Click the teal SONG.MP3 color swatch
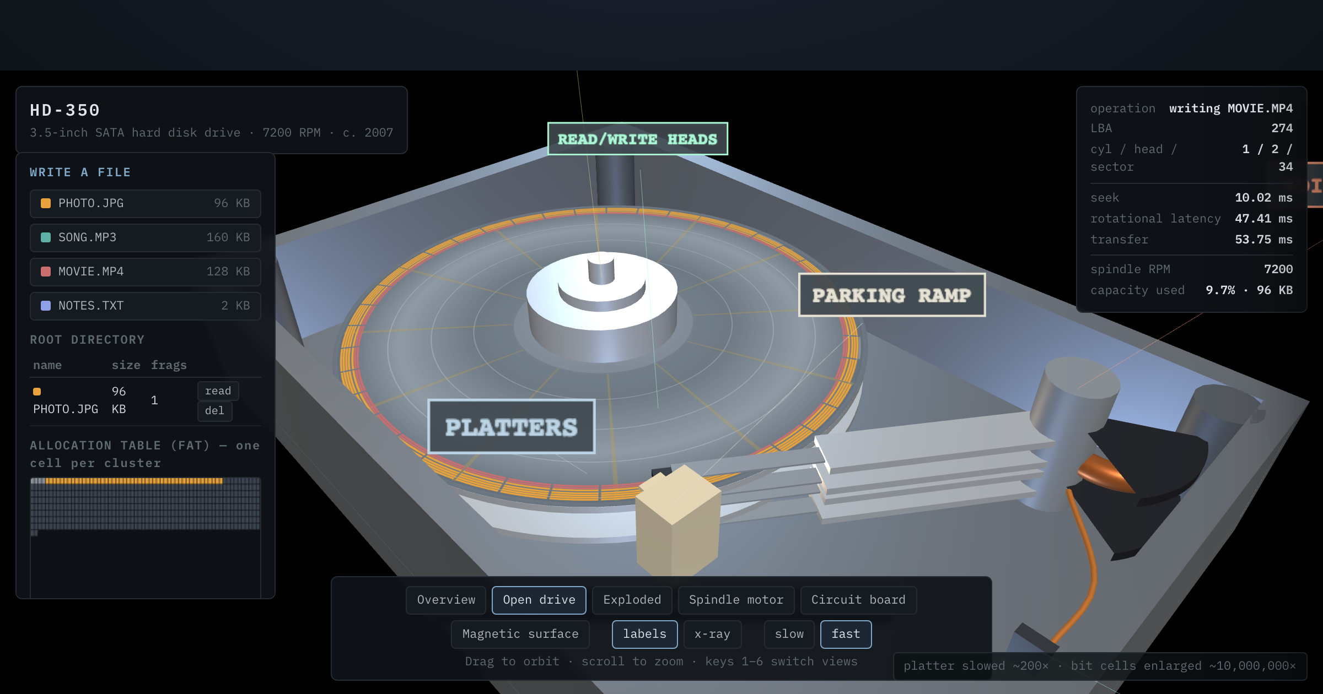This screenshot has height=694, width=1323. tap(46, 238)
